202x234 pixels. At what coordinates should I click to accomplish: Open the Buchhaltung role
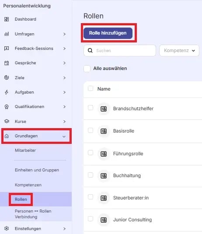coord(127,175)
